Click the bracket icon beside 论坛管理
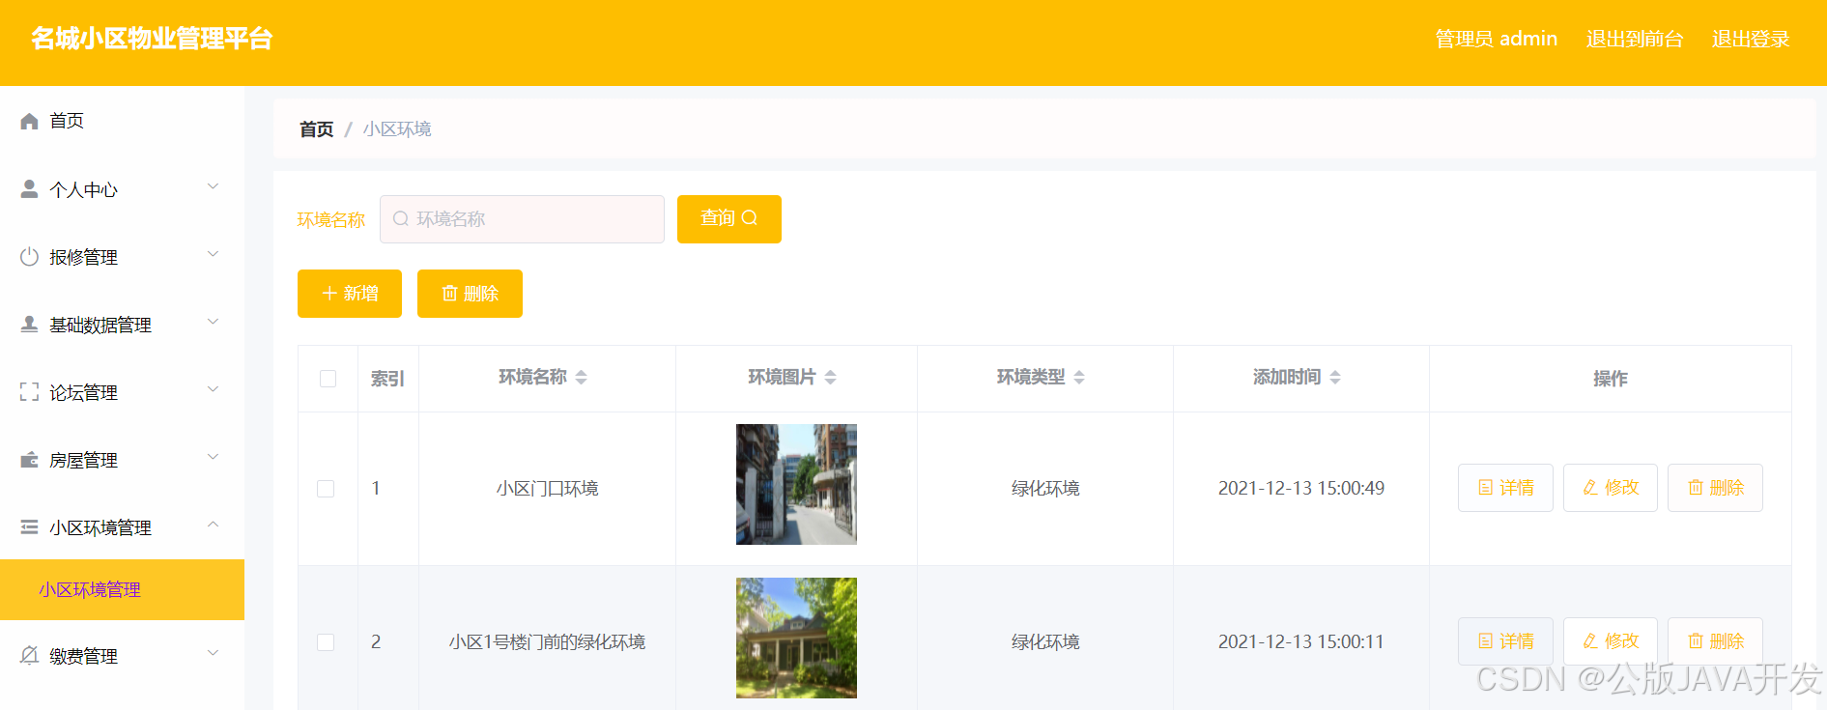Screen dimensions: 1827x710 pos(29,391)
